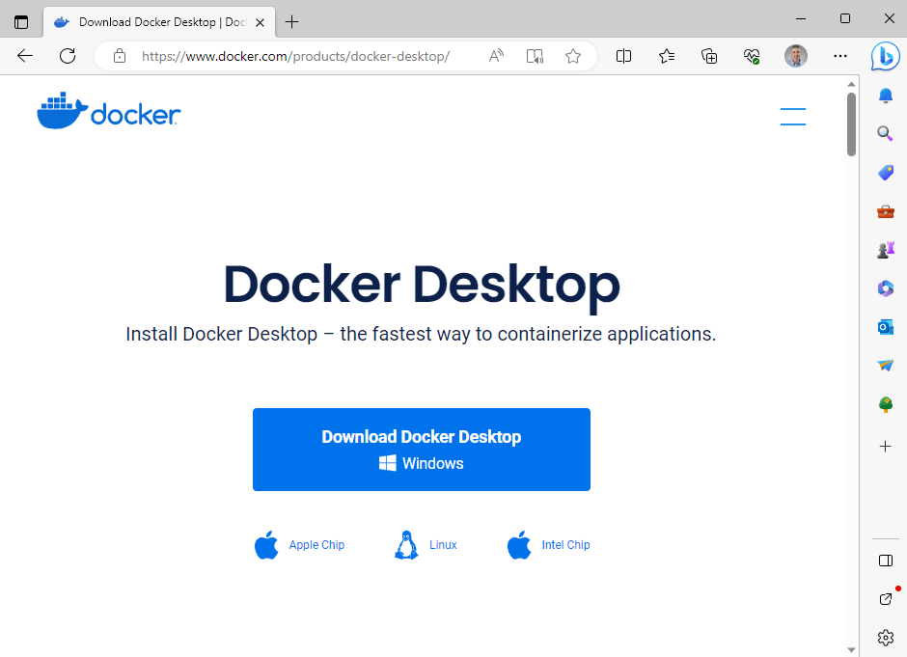The height and width of the screenshot is (657, 907).
Task: Click the Docker whale logo
Action: 109,110
